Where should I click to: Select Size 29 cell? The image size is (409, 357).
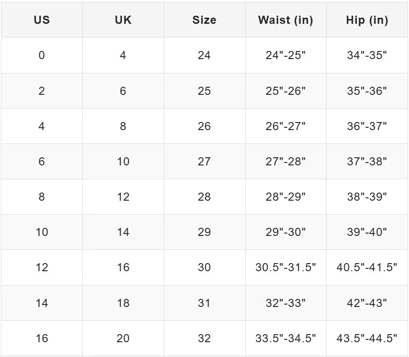point(204,232)
